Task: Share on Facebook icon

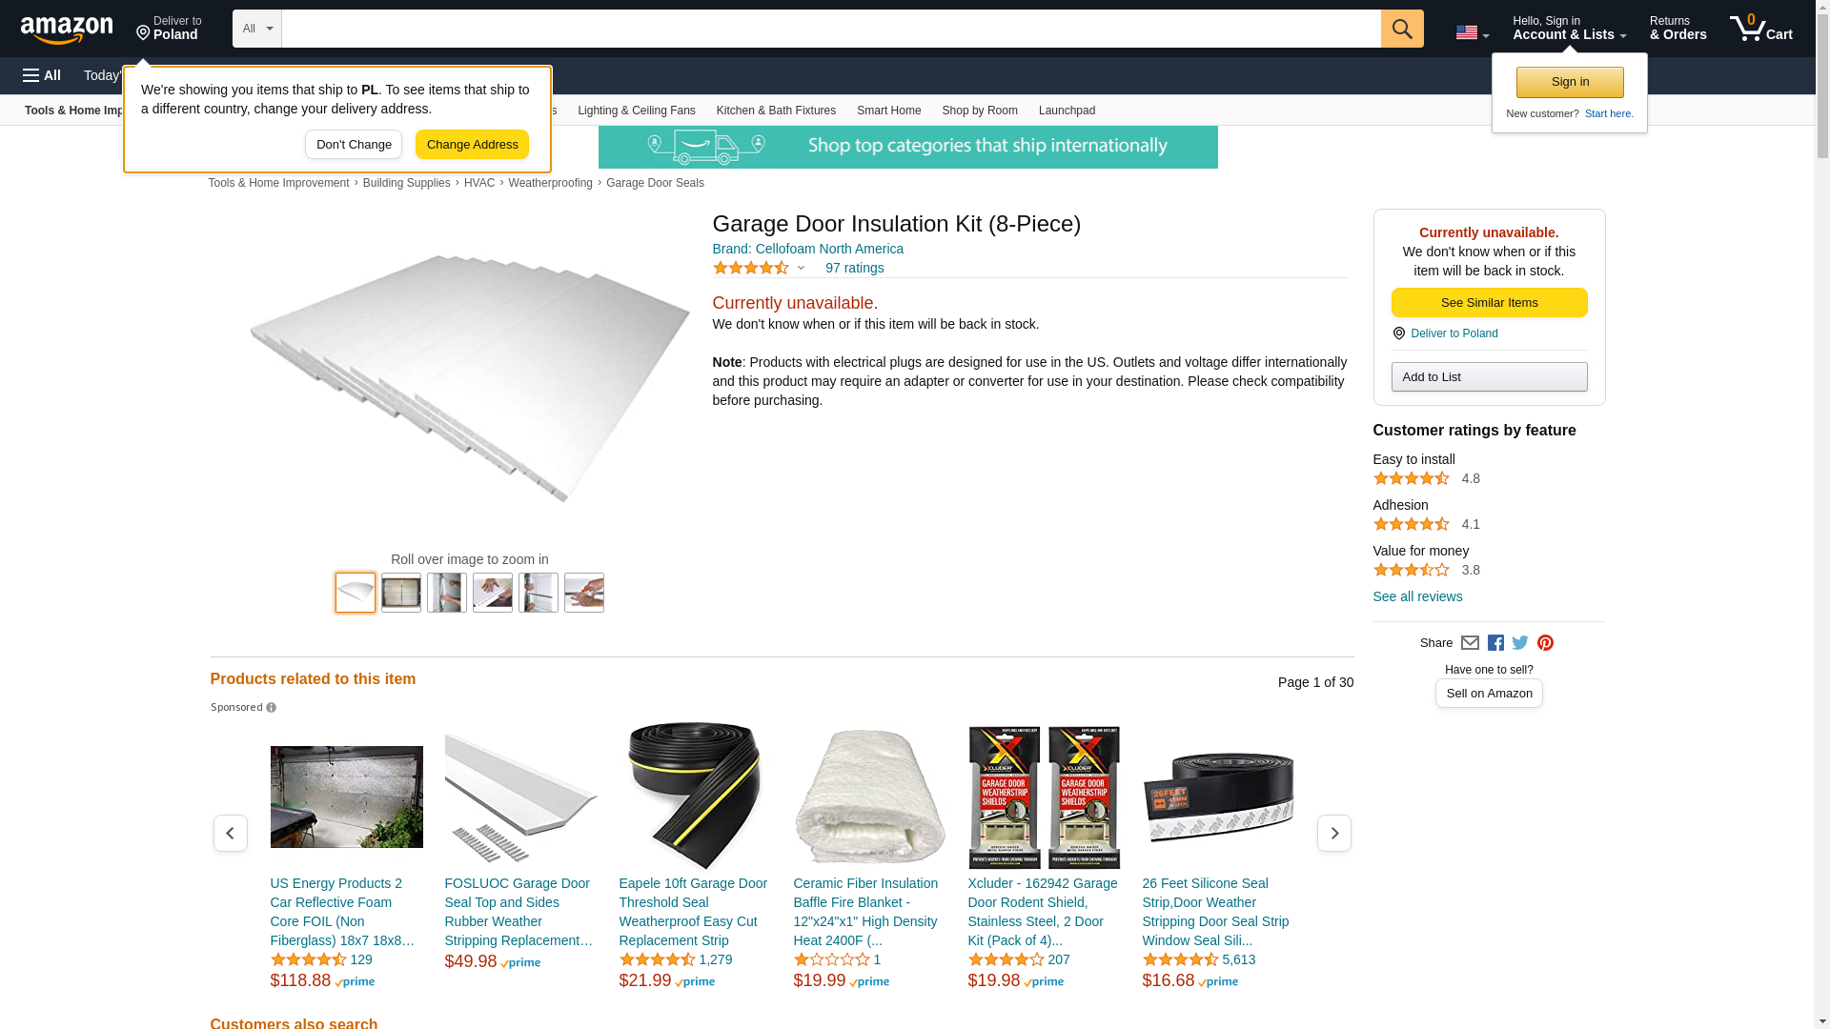Action: pos(1495,643)
